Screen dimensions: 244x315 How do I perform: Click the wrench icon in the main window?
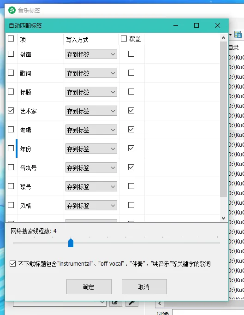[132, 303]
